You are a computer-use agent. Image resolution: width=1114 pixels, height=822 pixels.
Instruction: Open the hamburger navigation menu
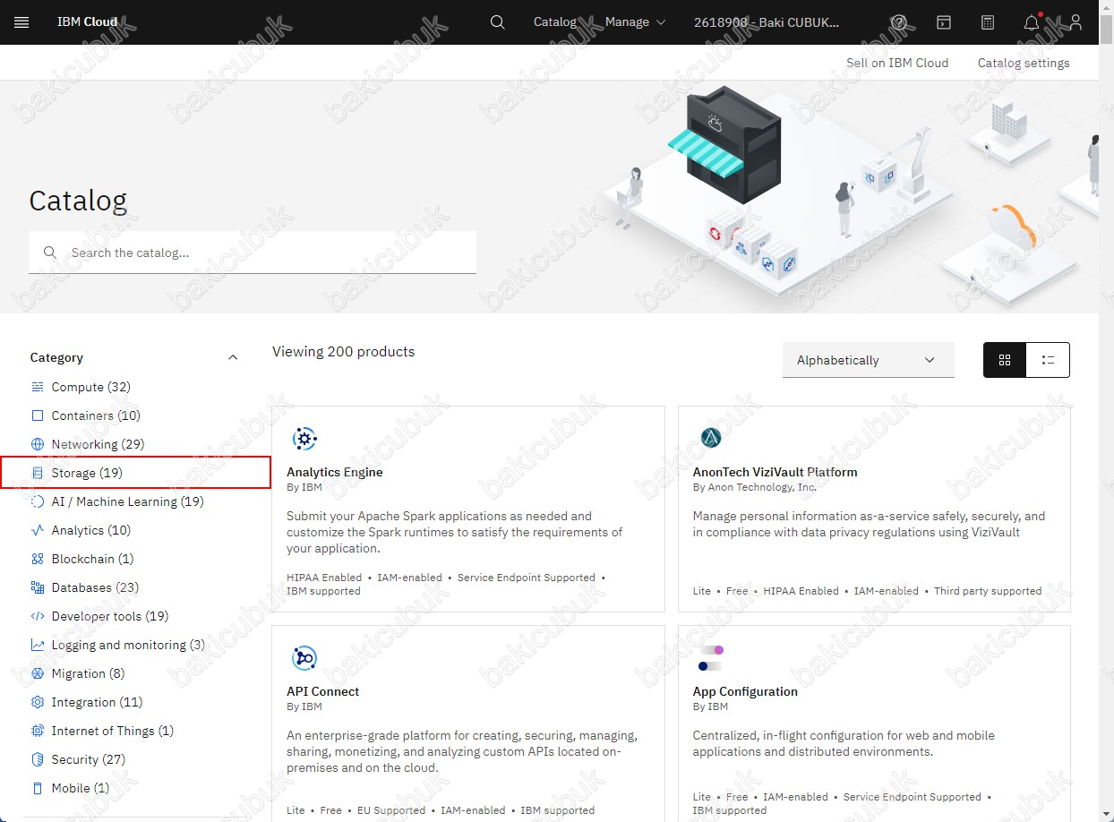(x=21, y=22)
